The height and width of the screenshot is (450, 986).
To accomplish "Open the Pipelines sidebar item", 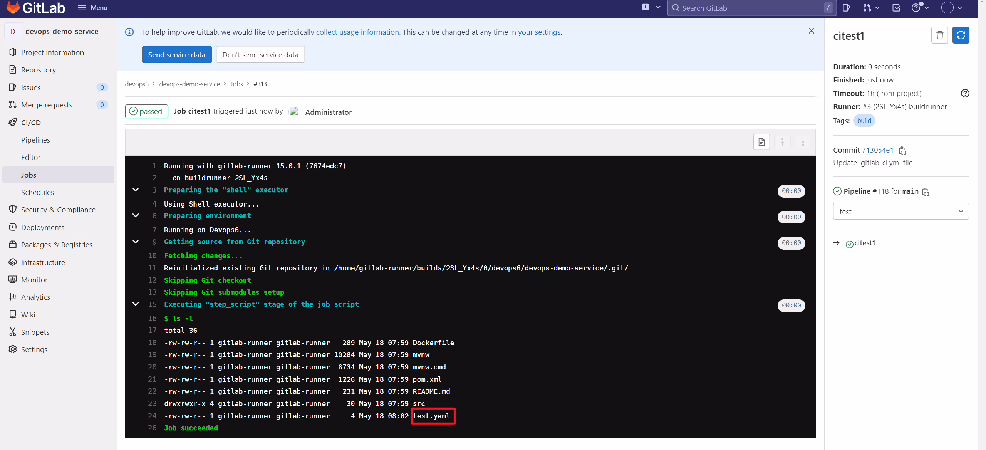I will coord(35,140).
